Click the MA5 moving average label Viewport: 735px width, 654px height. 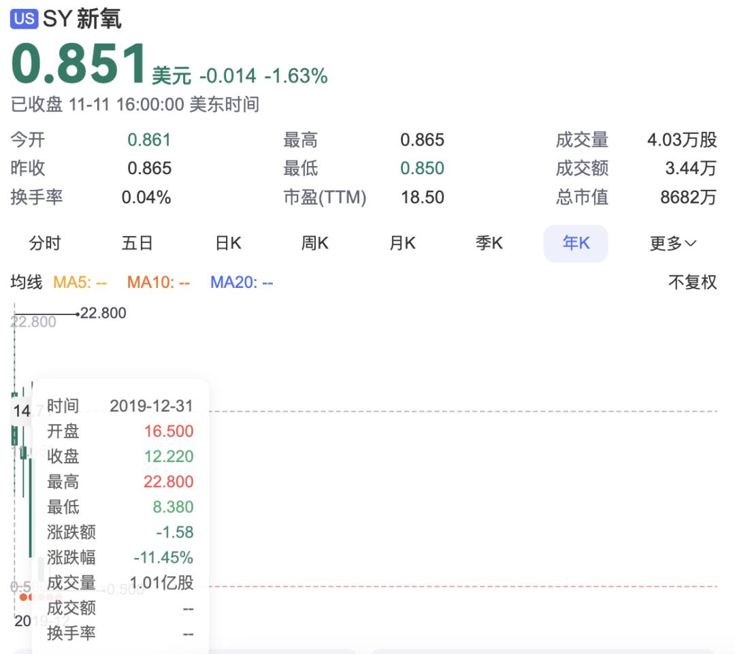point(80,282)
